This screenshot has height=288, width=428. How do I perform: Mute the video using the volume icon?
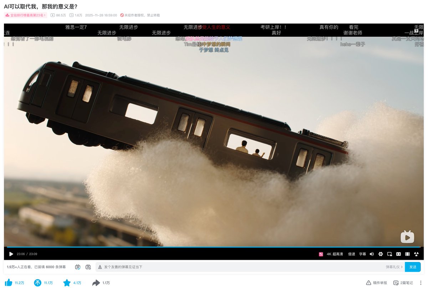point(372,254)
